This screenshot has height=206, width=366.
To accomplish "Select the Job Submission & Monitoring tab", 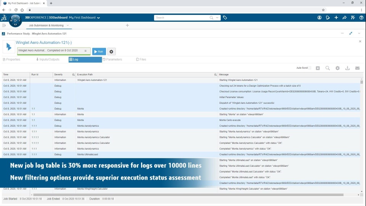I will [46, 25].
